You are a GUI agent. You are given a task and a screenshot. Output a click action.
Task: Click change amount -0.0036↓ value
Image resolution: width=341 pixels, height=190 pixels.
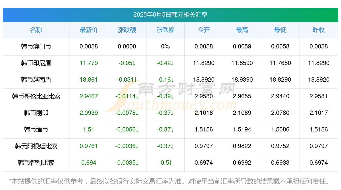(x=127, y=146)
